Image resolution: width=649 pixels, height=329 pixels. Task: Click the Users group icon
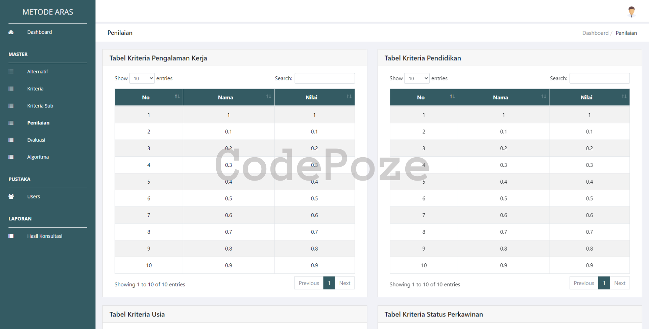point(11,197)
